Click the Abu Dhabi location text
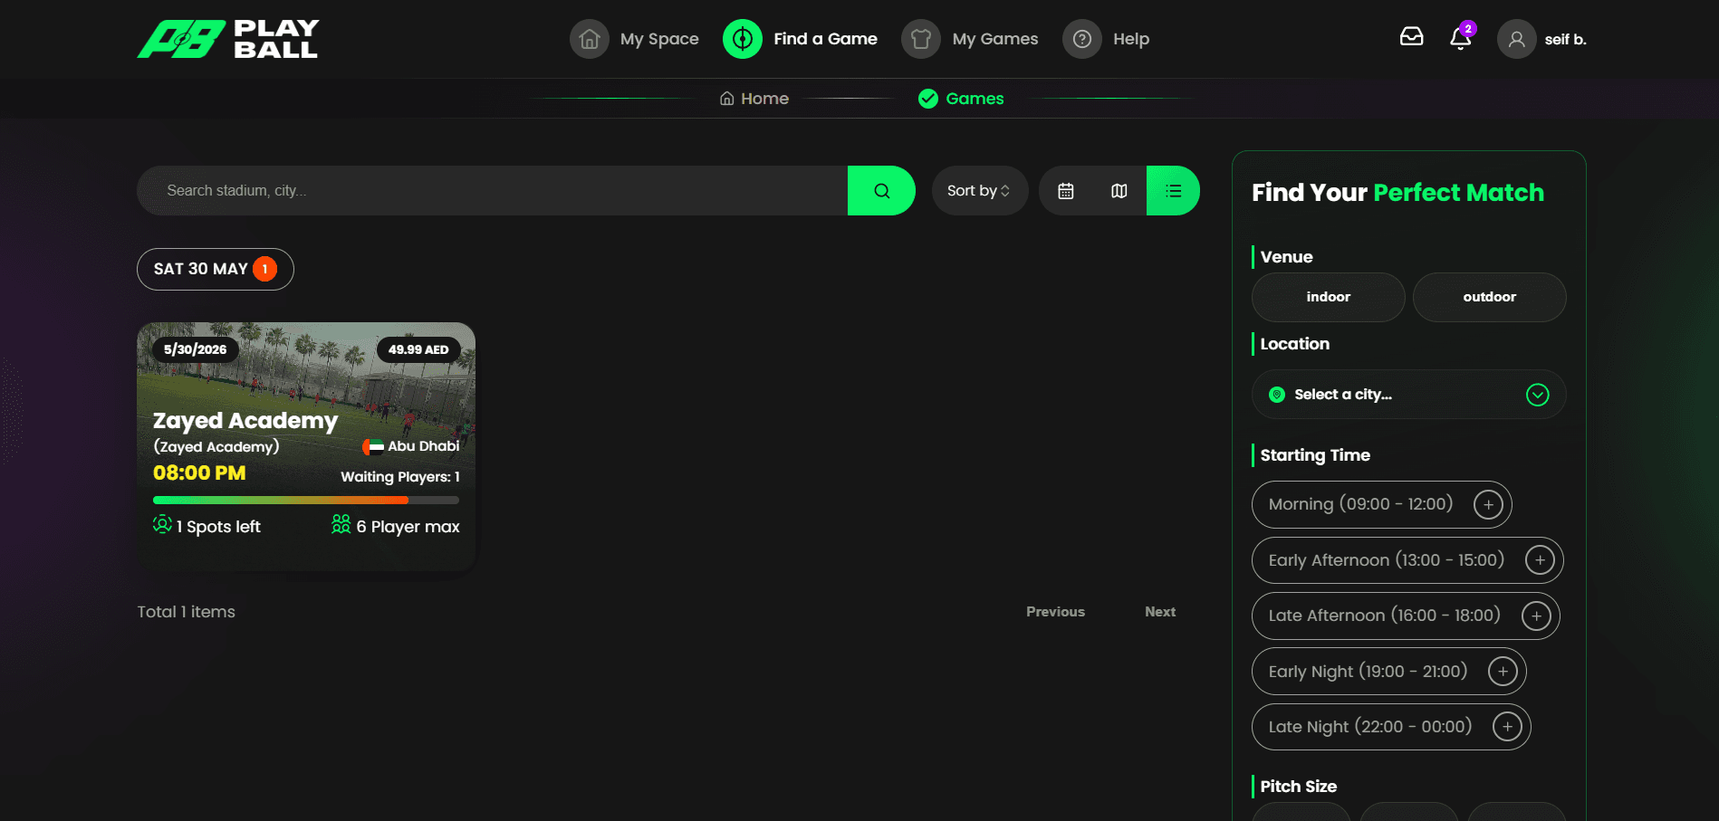 (424, 446)
